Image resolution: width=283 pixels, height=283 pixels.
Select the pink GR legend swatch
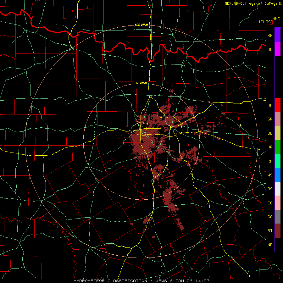click(x=278, y=119)
